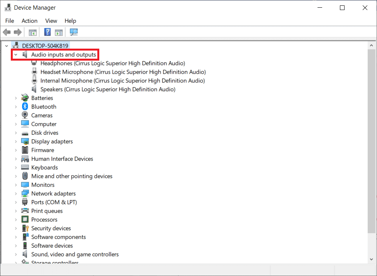Viewport: 377px width, 276px height.
Task: Minimize the Device Manager window
Action: click(x=320, y=8)
